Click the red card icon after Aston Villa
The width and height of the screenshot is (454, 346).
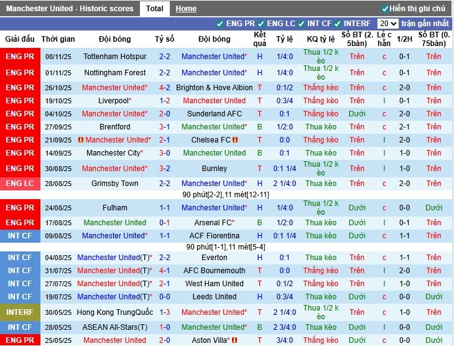234,340
